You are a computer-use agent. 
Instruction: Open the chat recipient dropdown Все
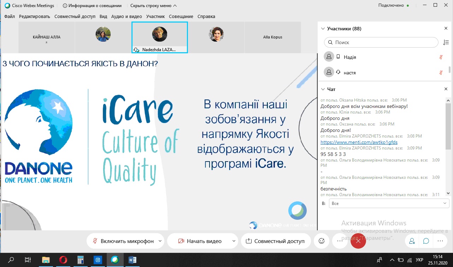(389, 204)
